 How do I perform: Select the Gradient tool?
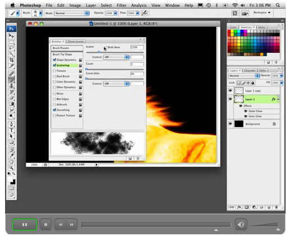[11, 104]
